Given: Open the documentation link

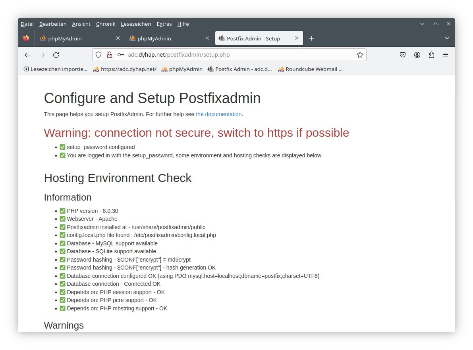Looking at the screenshot, I should tap(218, 114).
